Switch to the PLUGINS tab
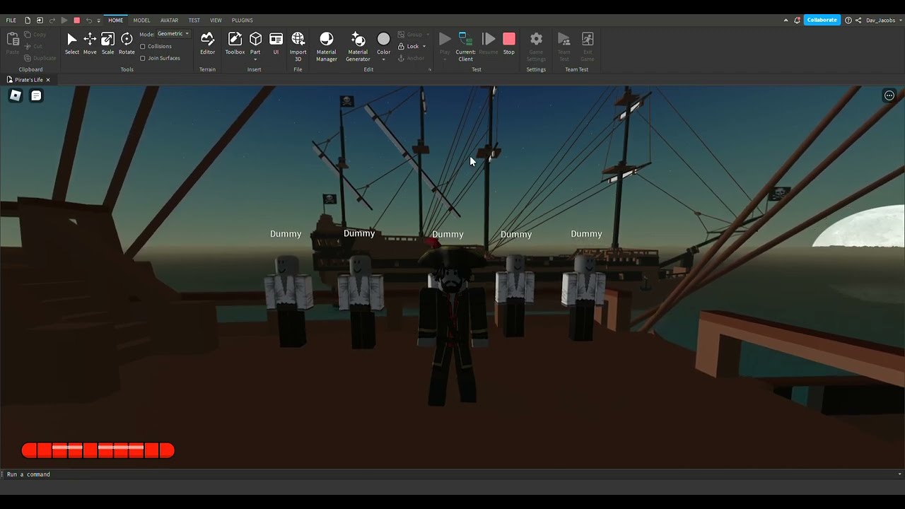905x509 pixels. 242,21
